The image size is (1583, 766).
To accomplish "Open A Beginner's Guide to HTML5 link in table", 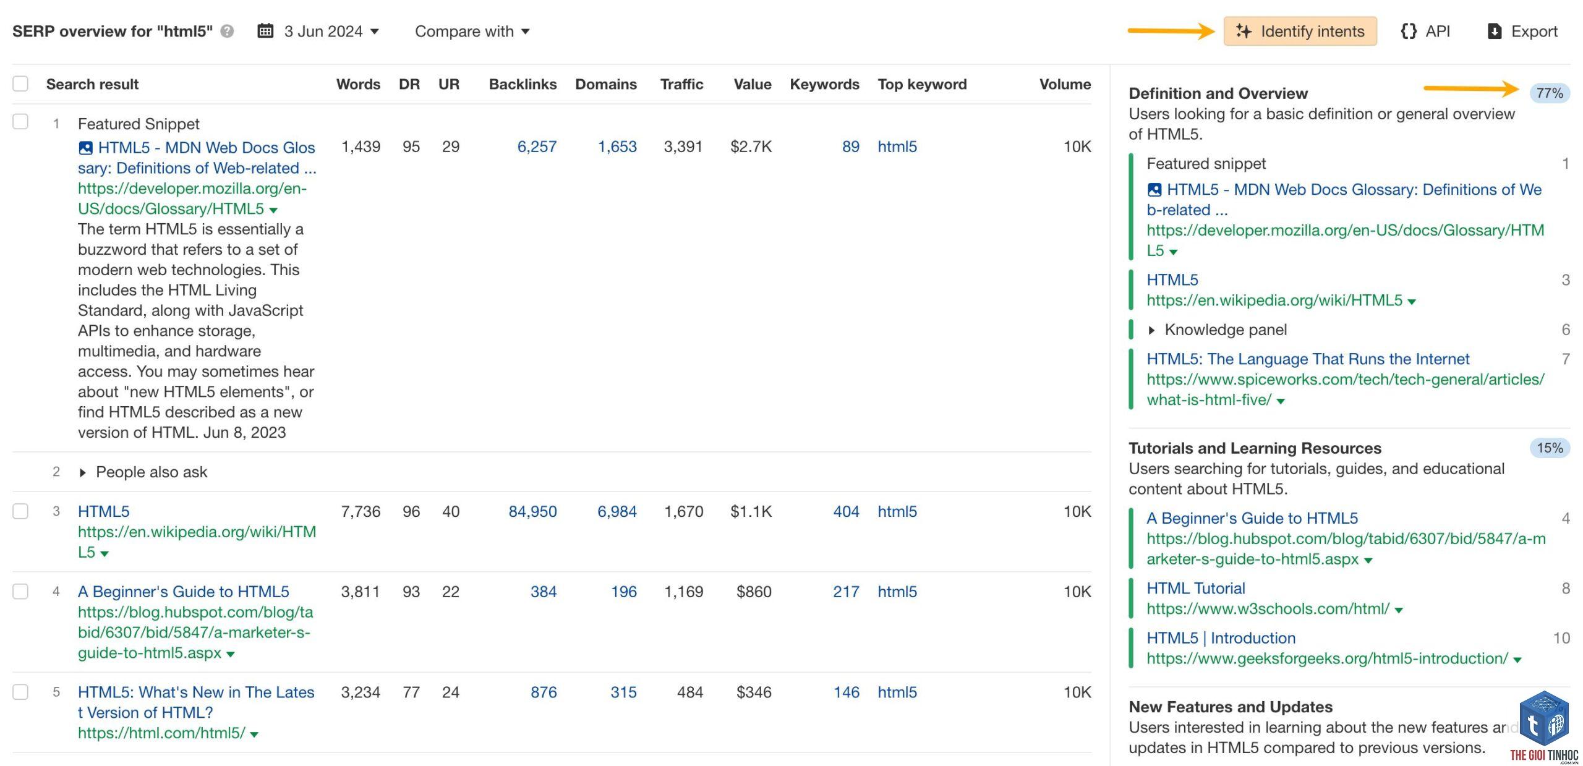I will coord(183,592).
